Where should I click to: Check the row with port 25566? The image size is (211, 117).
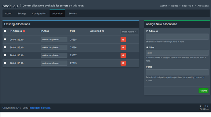5,47
